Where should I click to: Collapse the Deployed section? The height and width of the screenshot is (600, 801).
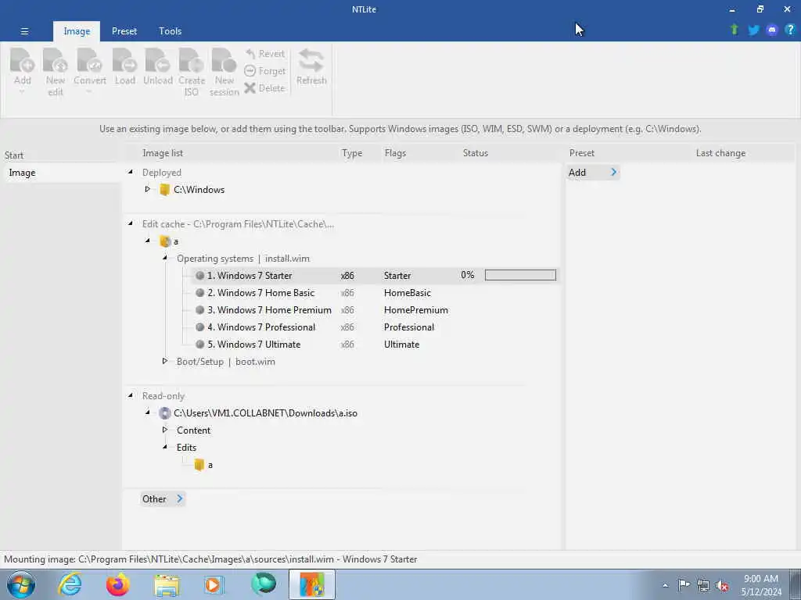tap(131, 172)
